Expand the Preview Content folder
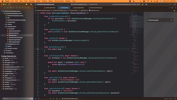The height and width of the screenshot is (100, 177). point(4,48)
